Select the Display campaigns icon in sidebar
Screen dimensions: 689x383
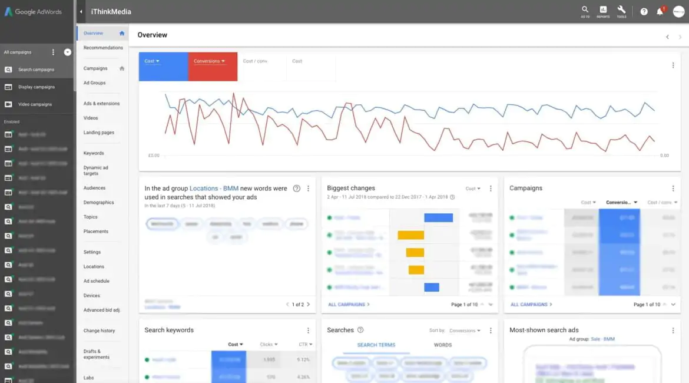pyautogui.click(x=7, y=87)
